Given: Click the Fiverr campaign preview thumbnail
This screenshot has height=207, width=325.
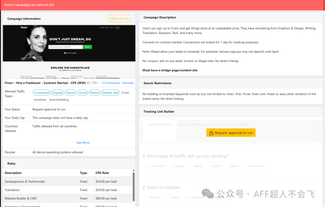Looking at the screenshot, I should point(69,51).
